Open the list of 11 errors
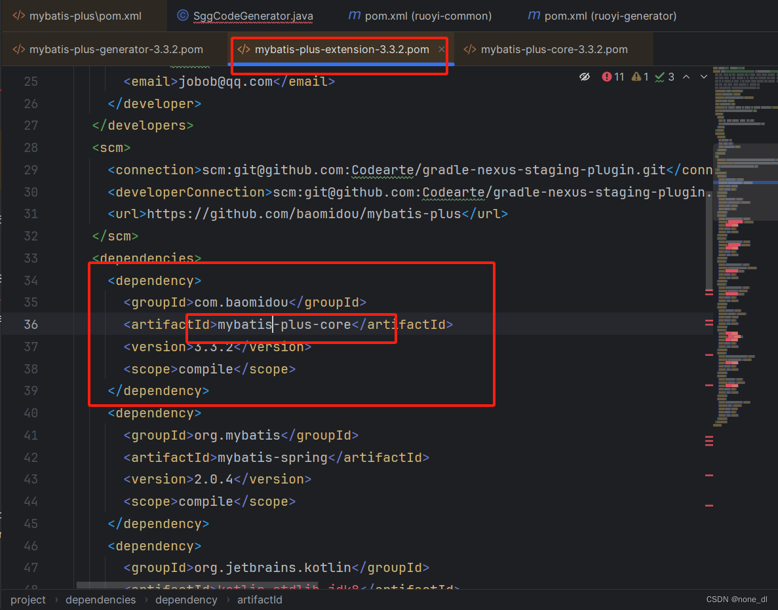Screen dimensions: 778x610 (612, 76)
